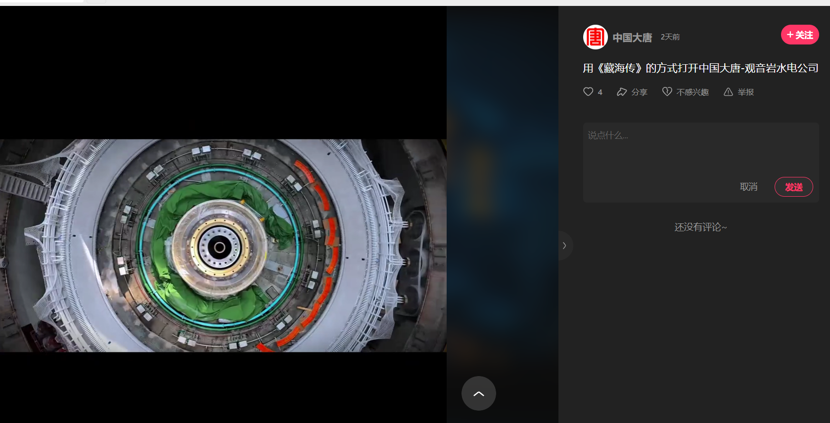This screenshot has height=423, width=830.
Task: Collapse the comment panel with side chevron
Action: (x=564, y=246)
